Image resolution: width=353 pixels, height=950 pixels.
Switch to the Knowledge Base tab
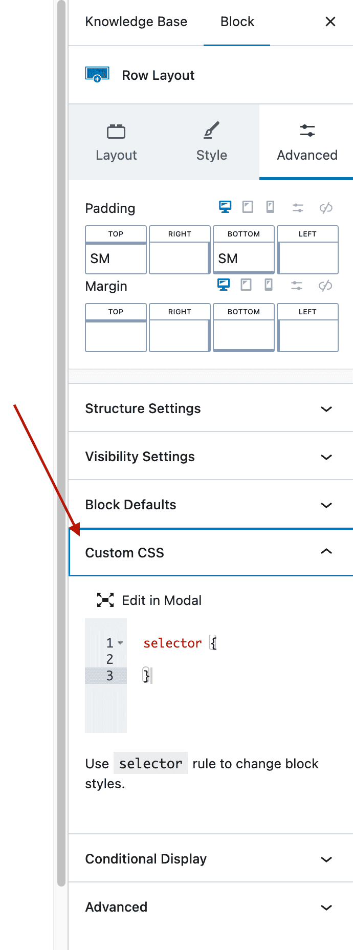[x=137, y=21]
